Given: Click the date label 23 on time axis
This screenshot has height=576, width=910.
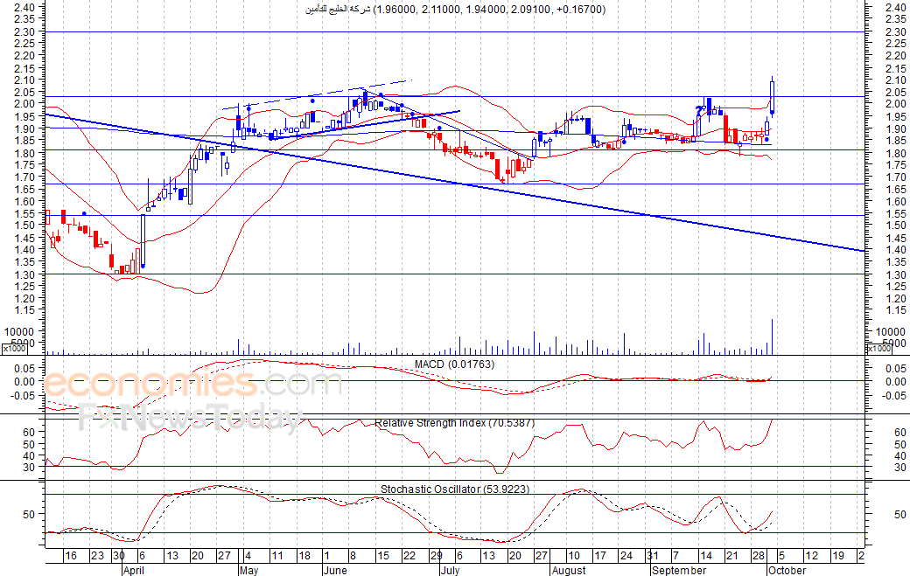Looking at the screenshot, I should point(97,556).
